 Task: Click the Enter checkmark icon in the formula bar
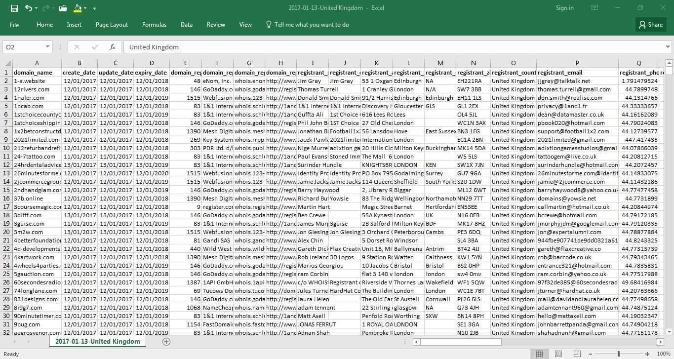[x=95, y=47]
